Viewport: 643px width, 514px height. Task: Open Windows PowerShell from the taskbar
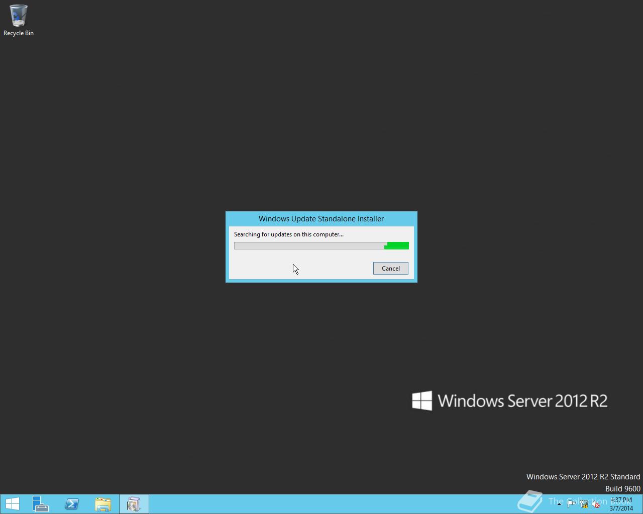pyautogui.click(x=72, y=504)
